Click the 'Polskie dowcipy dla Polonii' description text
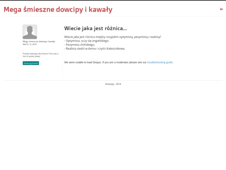The width and height of the screenshot is (226, 170). (x=41, y=55)
